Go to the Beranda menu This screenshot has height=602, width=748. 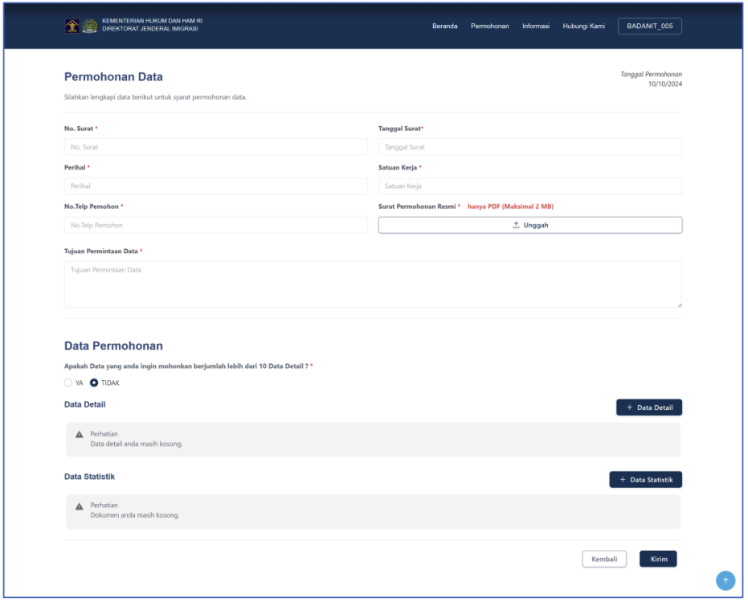pos(444,27)
